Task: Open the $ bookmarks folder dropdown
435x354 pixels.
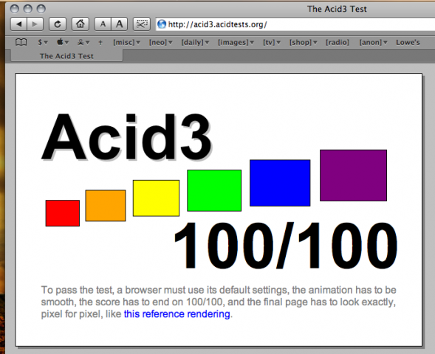Action: pyautogui.click(x=43, y=42)
